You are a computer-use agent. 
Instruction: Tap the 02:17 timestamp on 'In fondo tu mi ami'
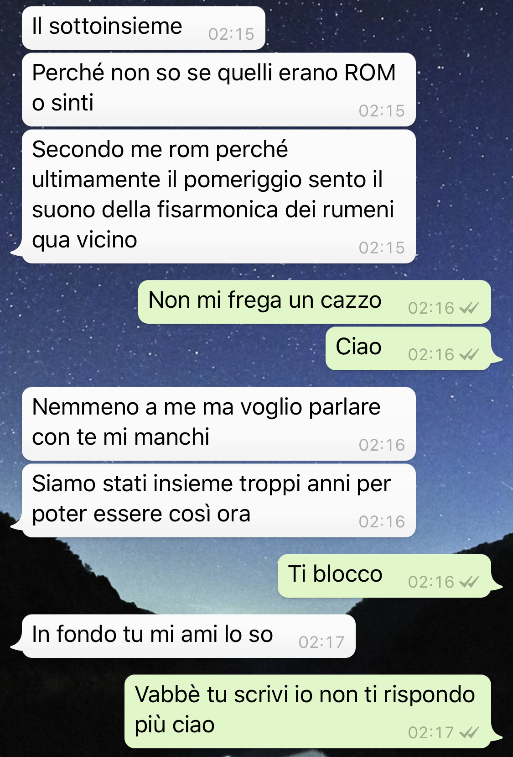[321, 642]
